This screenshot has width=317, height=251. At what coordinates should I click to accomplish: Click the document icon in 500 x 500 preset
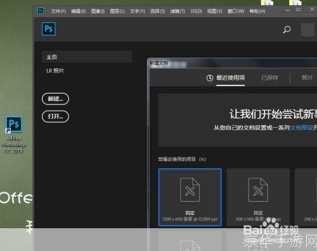(x=258, y=190)
